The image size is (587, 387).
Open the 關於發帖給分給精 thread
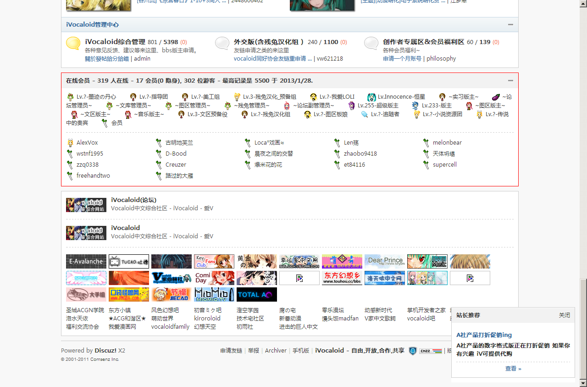tap(107, 59)
